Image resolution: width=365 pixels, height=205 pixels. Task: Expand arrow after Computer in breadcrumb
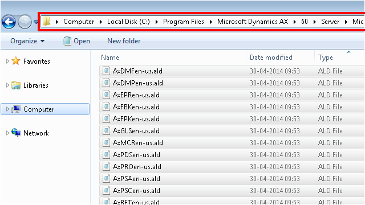point(101,22)
